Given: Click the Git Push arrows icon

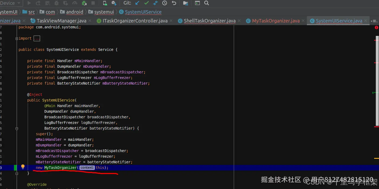Looking at the screenshot, I should point(155,3).
